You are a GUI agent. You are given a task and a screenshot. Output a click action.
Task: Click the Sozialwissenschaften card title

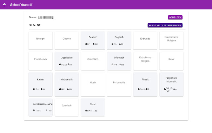43,104
